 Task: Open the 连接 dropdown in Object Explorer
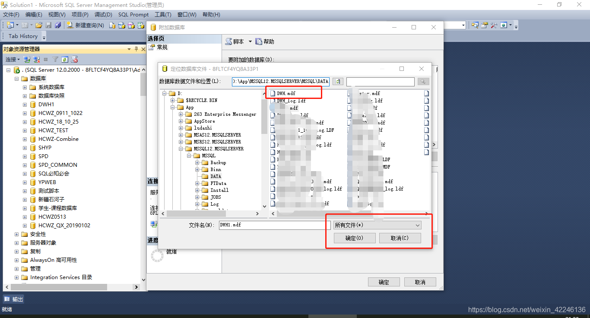point(13,59)
